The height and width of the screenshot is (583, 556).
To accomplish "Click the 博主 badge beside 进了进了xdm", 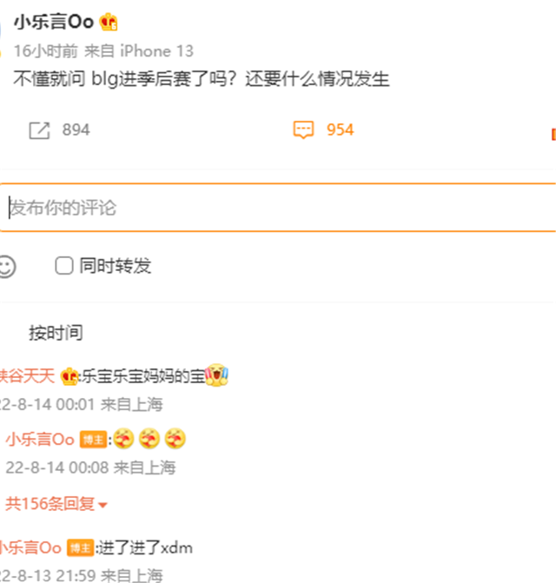I will [x=80, y=548].
